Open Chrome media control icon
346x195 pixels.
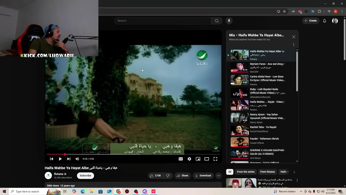tap(329, 11)
